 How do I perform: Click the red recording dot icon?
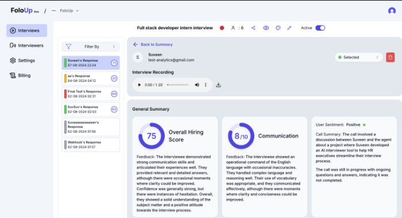(222, 28)
